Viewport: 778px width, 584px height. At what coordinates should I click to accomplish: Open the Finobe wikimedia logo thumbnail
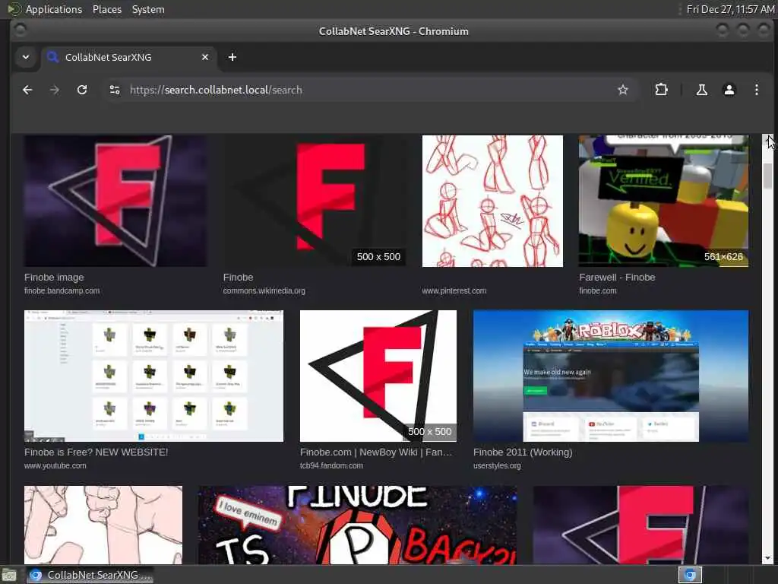pos(315,201)
